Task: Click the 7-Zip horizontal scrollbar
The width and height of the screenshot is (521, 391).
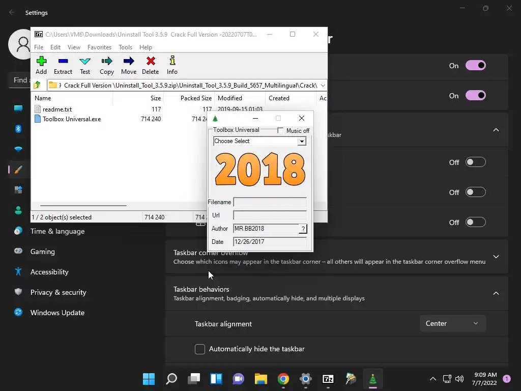Action: click(83, 206)
